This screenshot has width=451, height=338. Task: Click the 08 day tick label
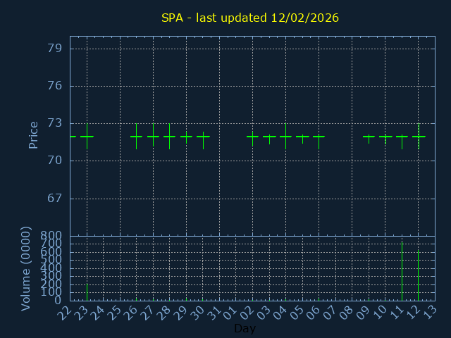click(346, 312)
